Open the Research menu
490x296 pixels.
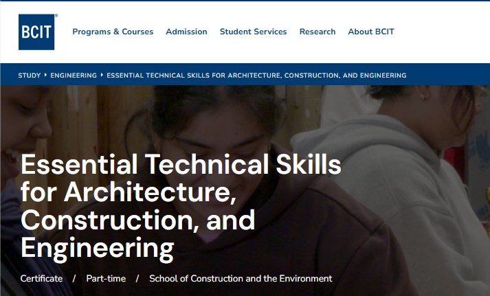coord(318,32)
